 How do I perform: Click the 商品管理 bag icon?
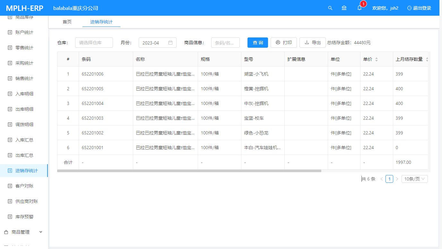click(6, 232)
